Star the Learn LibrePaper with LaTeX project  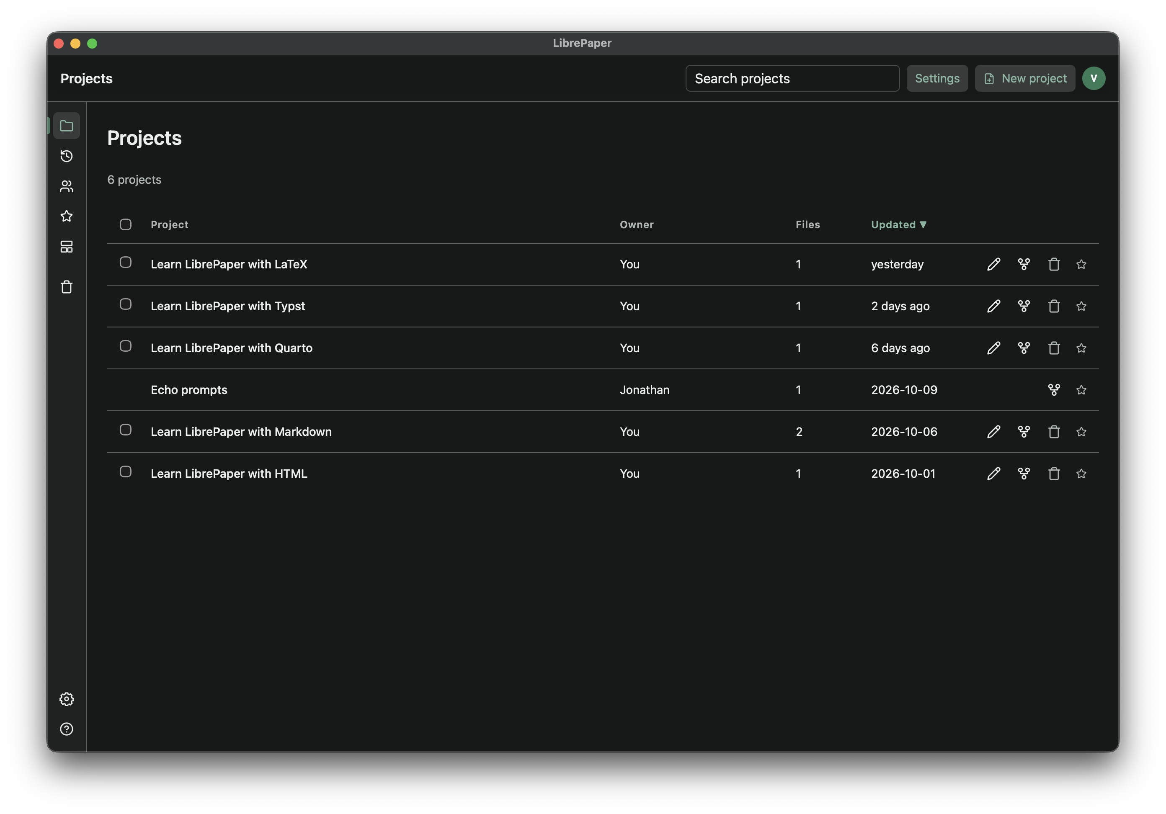tap(1081, 264)
